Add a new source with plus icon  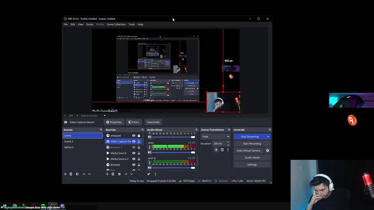tap(107, 174)
